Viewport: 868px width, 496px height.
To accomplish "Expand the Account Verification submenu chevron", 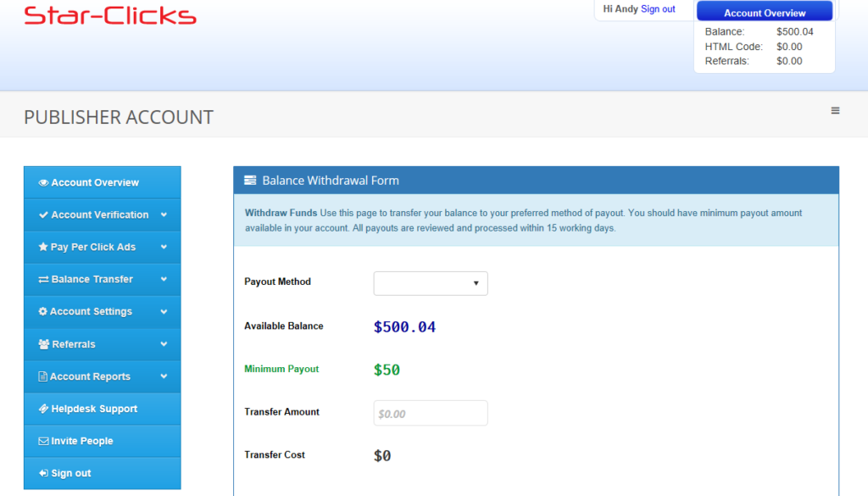I will [x=164, y=215].
